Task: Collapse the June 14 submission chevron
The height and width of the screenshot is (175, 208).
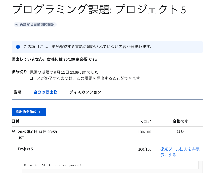Action: tap(14, 131)
